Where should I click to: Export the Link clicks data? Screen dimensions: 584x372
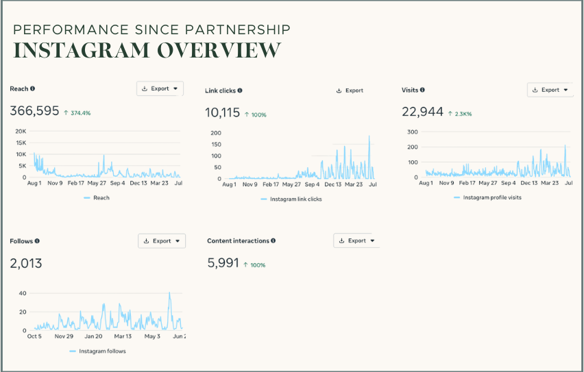point(350,90)
